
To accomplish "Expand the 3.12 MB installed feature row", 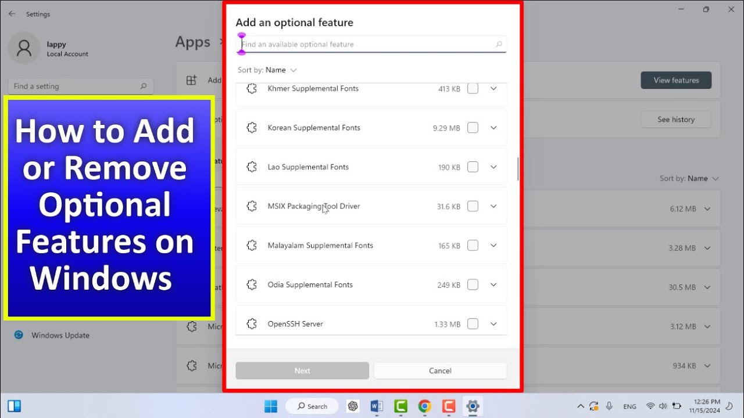I will point(707,326).
